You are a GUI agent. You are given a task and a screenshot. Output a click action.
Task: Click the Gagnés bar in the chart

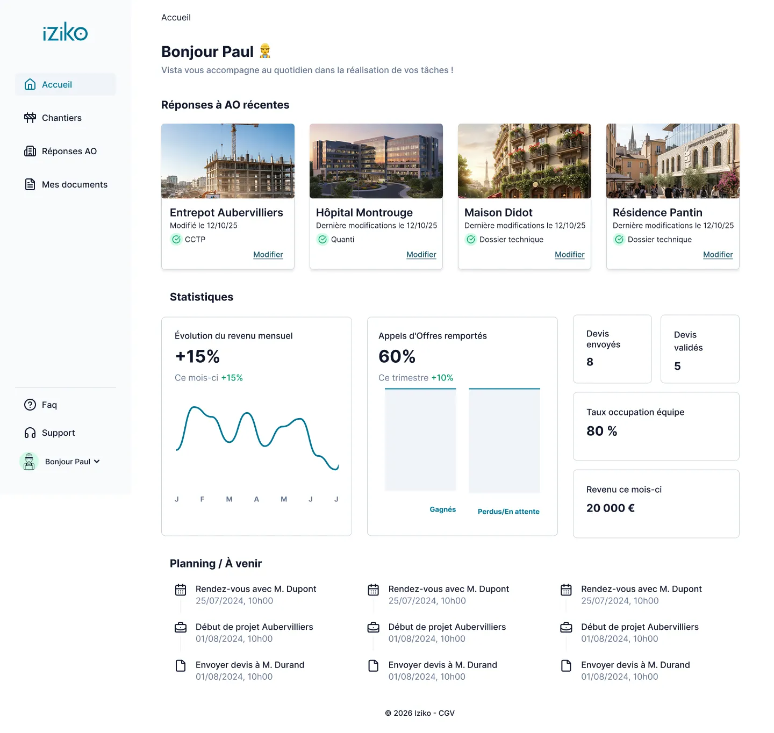coord(420,440)
